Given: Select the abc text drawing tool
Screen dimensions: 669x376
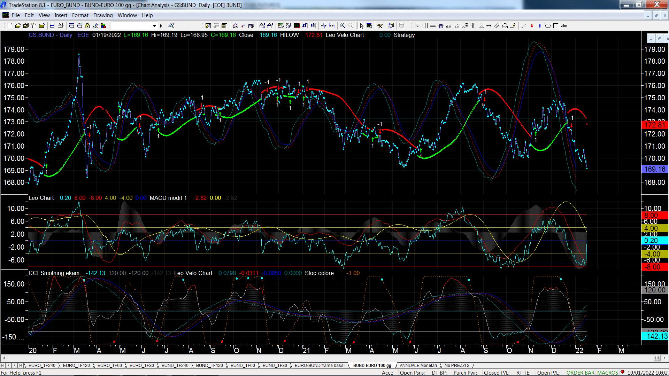Looking at the screenshot, I should 564,25.
